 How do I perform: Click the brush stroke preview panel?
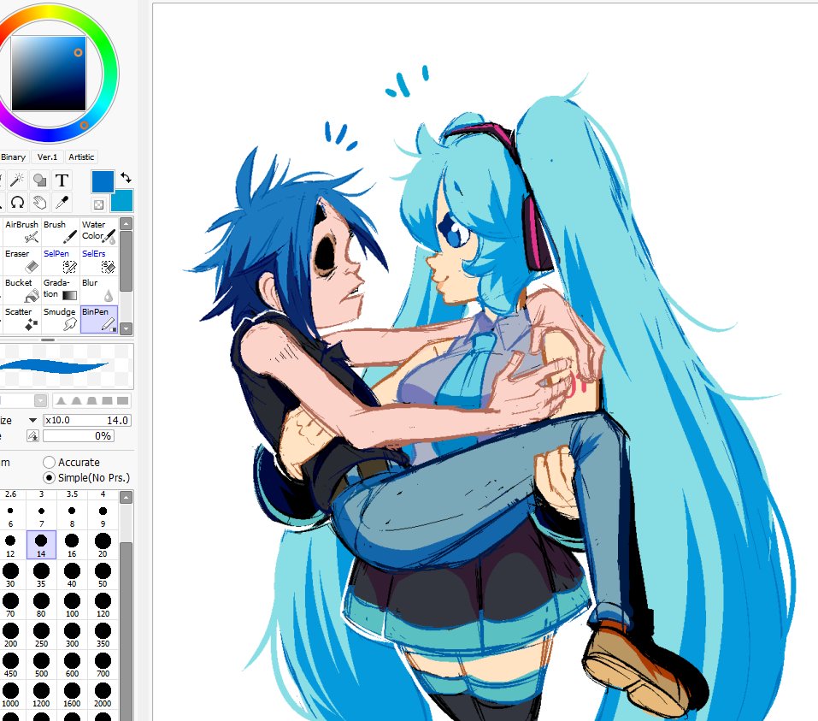pyautogui.click(x=67, y=365)
